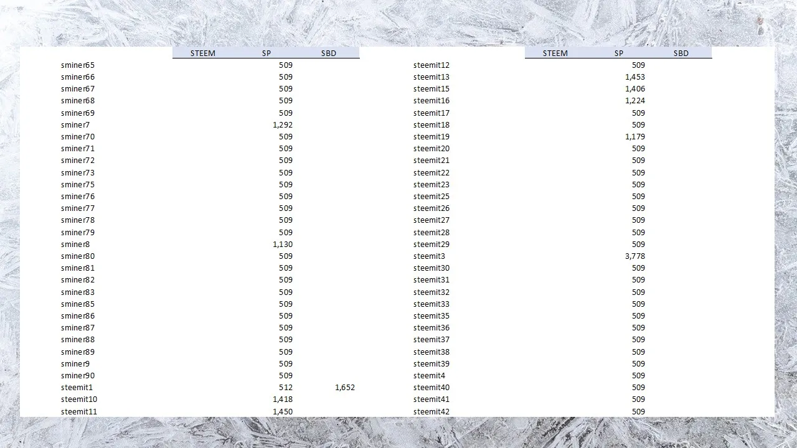Click the sminer89 account name
This screenshot has width=797, height=448.
[x=78, y=352]
